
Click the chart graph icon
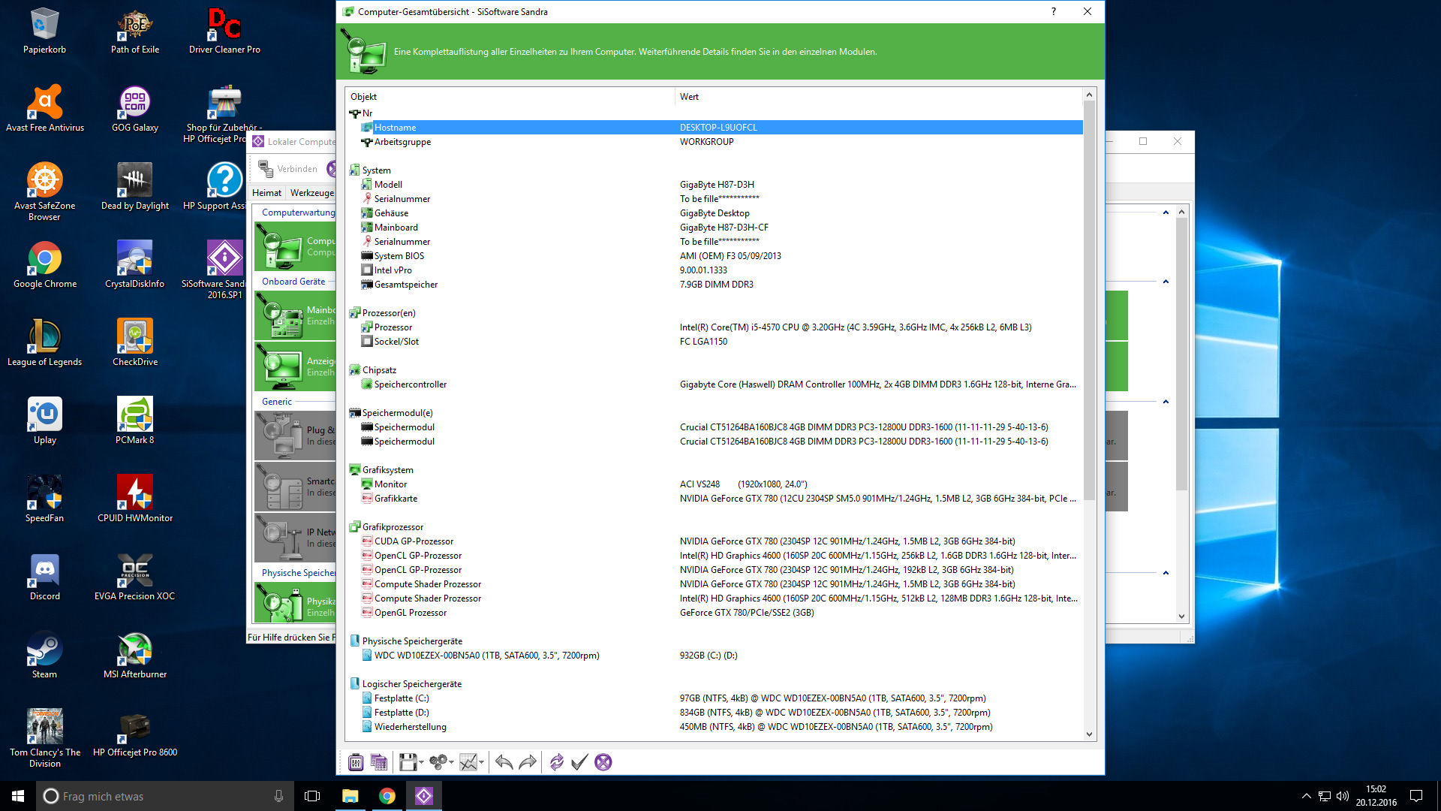[x=468, y=762]
